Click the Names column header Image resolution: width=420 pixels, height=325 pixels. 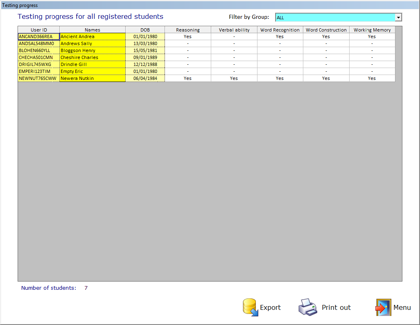pyautogui.click(x=93, y=30)
